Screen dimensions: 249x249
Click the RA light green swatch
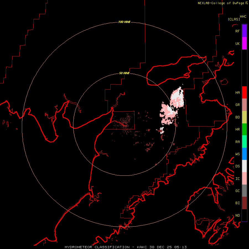(244, 142)
